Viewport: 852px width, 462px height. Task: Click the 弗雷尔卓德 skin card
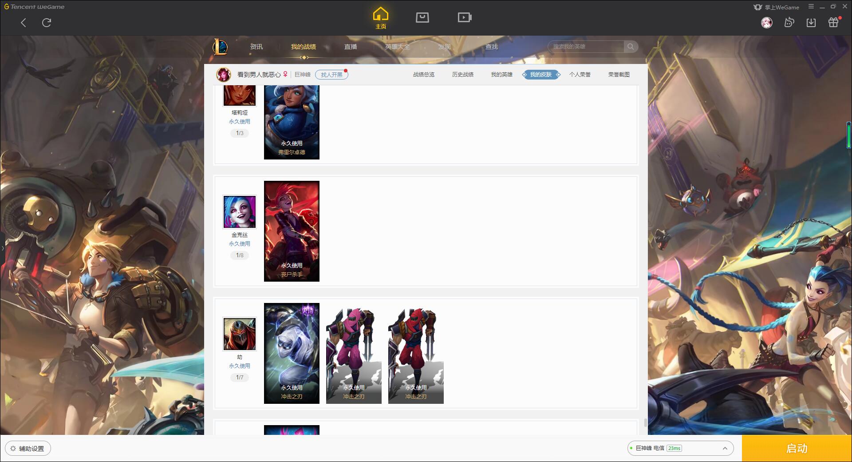[x=292, y=122]
